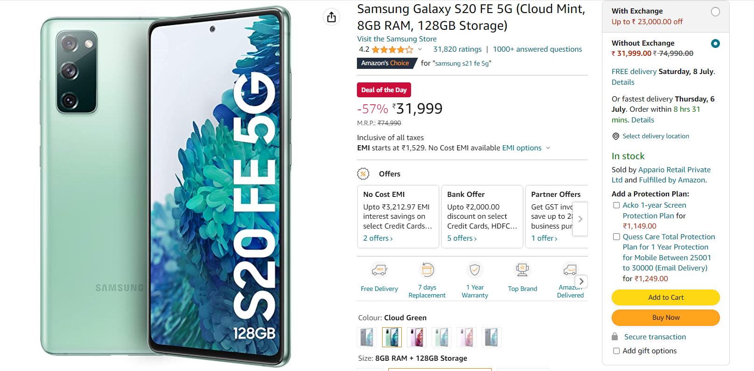Select the With Exchange radio option
The image size is (754, 371).
tap(715, 12)
